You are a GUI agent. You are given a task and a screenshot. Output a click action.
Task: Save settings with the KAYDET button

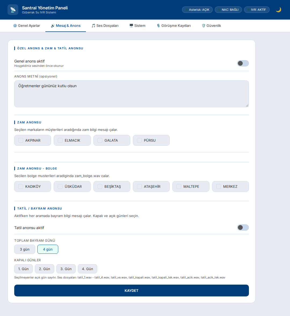[132, 291]
